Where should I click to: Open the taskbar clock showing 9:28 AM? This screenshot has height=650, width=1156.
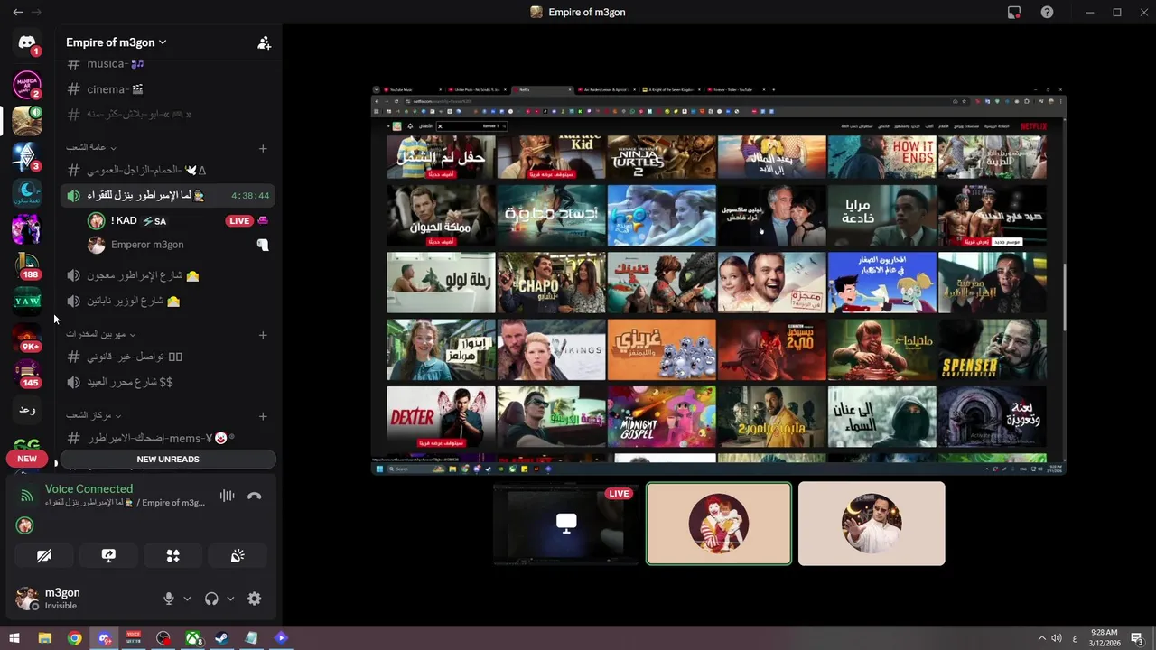coord(1105,637)
